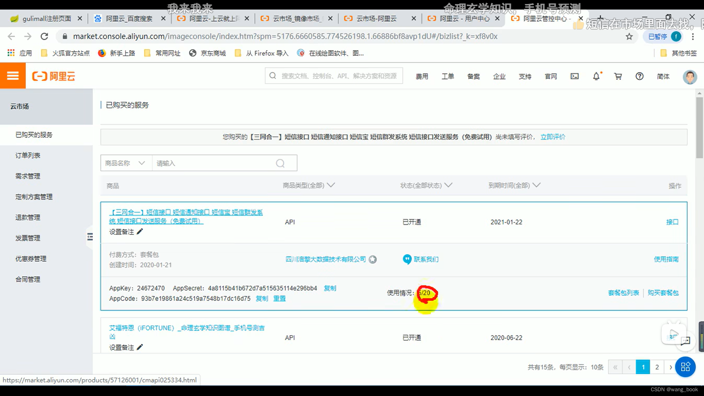This screenshot has width=704, height=396.
Task: Open the 常用网址 bookmark folder
Action: [x=162, y=53]
